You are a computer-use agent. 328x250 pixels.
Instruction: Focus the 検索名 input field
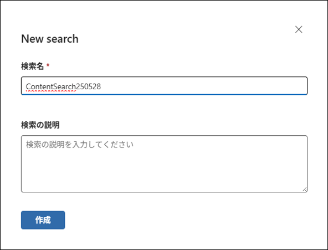coord(164,86)
